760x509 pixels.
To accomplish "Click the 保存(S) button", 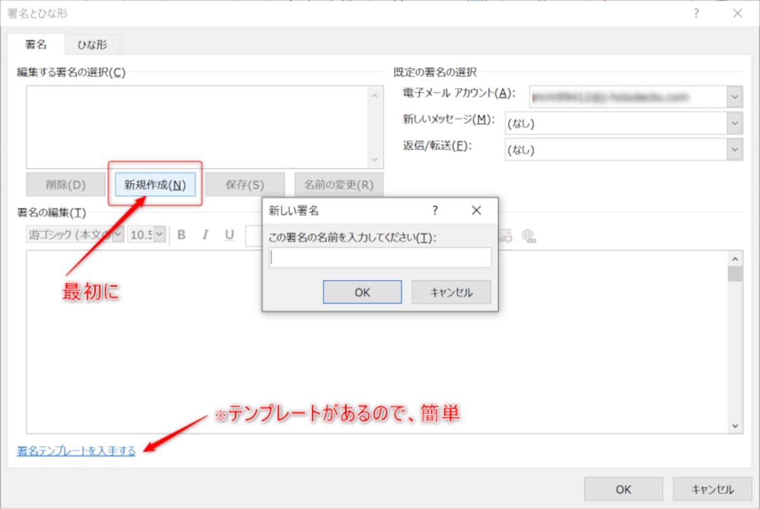I will pyautogui.click(x=244, y=185).
